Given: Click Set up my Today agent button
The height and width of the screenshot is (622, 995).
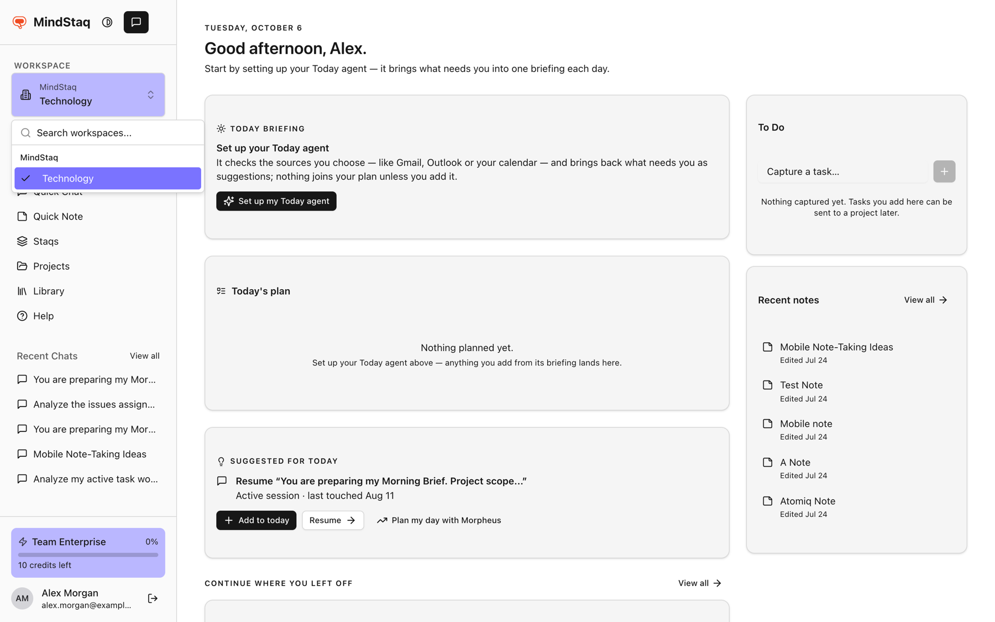Looking at the screenshot, I should pyautogui.click(x=276, y=201).
